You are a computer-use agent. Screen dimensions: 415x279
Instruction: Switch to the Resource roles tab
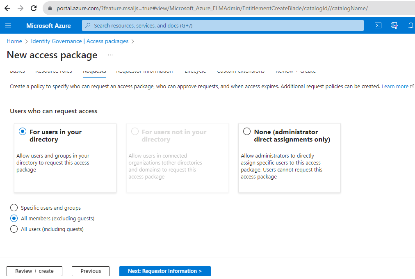[x=54, y=72]
